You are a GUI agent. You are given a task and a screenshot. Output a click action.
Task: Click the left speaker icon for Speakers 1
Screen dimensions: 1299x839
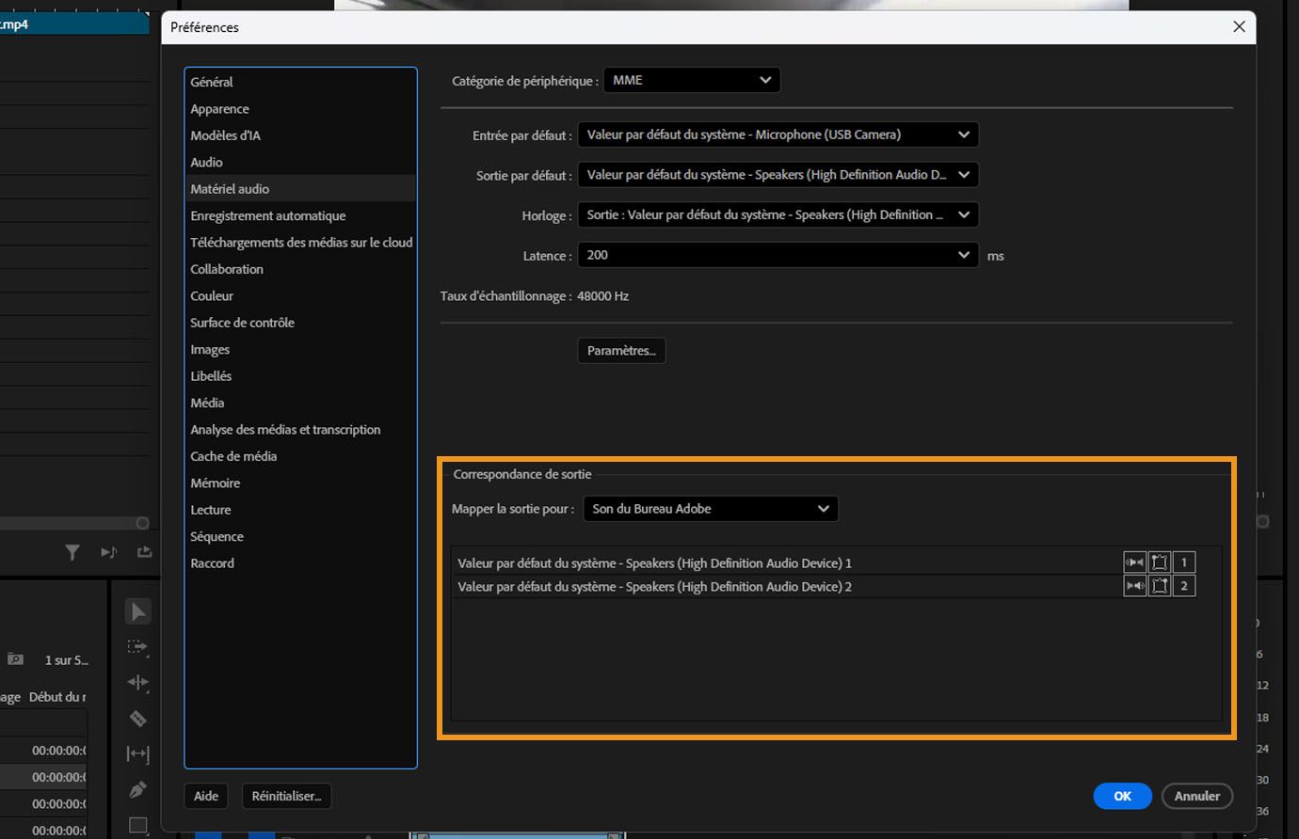1134,562
